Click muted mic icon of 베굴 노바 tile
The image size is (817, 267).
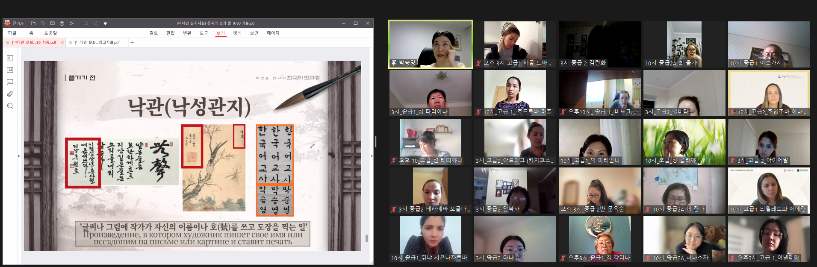[x=479, y=63]
